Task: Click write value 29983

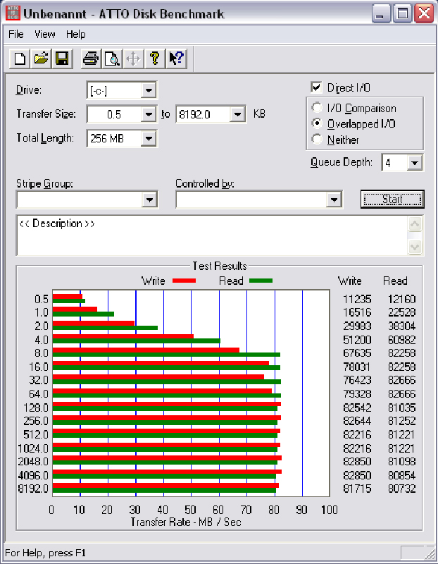Action: pos(357,326)
